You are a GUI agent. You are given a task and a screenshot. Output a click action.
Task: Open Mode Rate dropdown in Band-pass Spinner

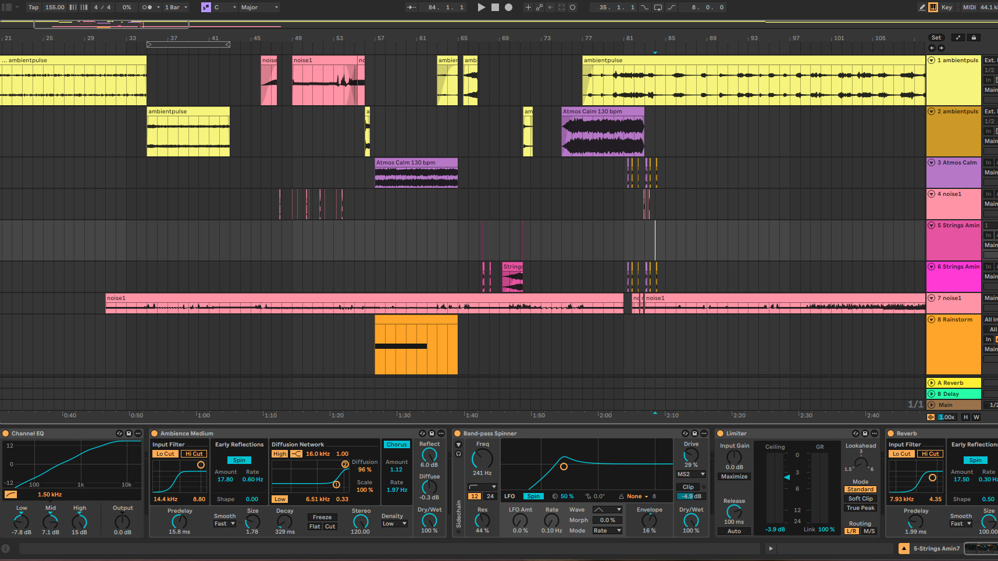pyautogui.click(x=607, y=531)
